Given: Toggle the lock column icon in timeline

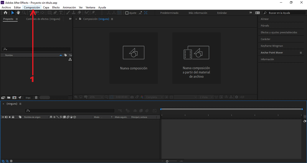Looking at the screenshot, I should click(13, 117).
